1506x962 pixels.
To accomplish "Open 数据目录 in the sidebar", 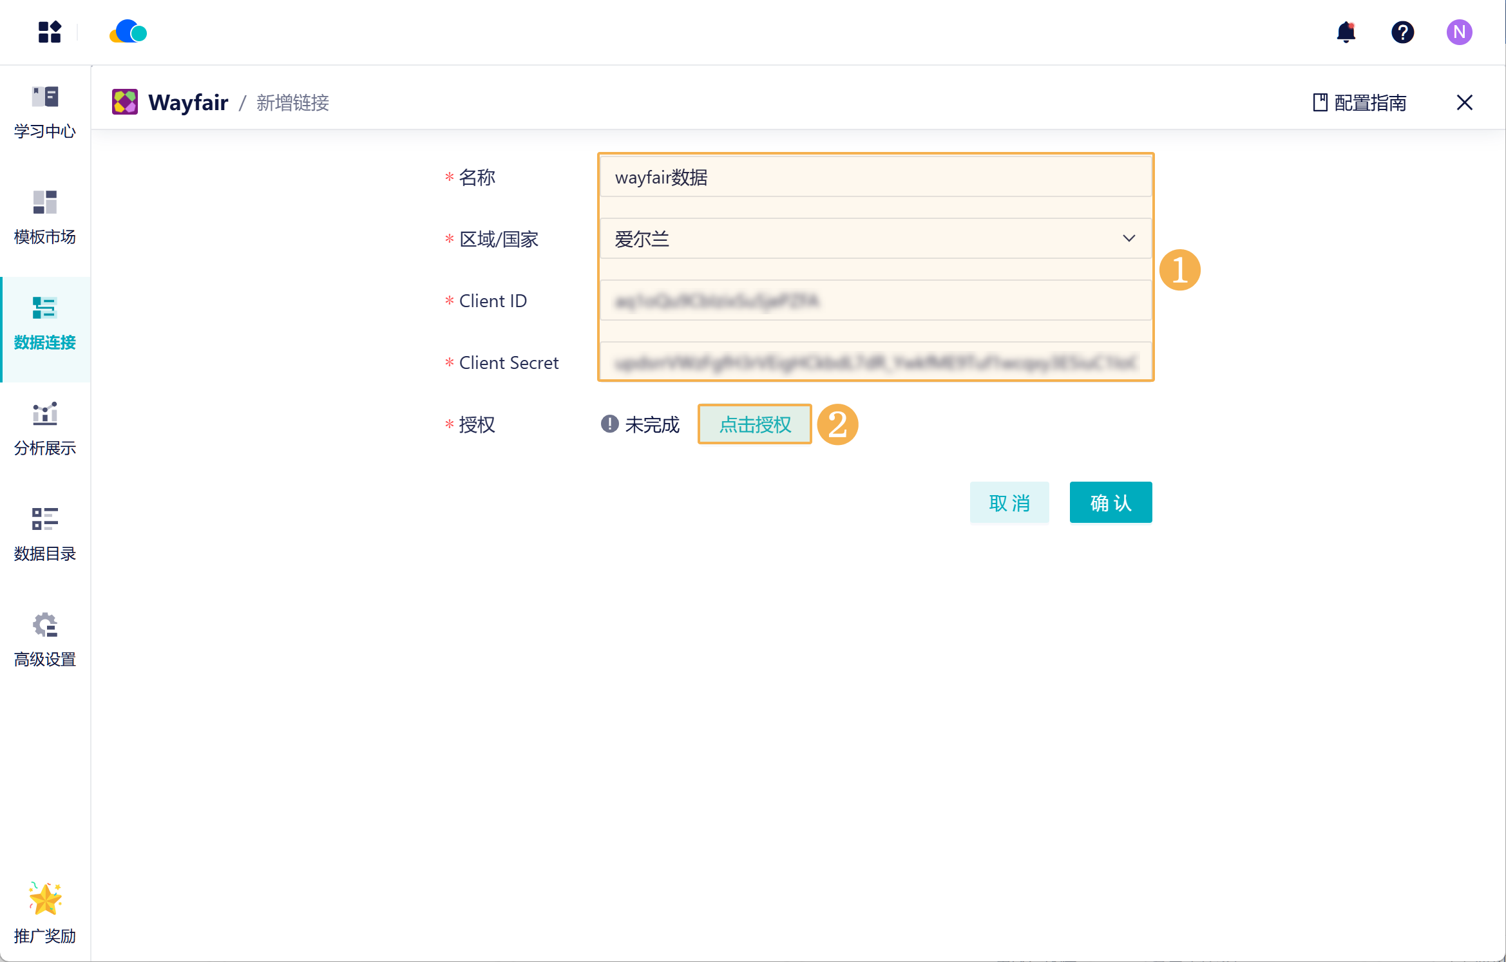I will (45, 534).
